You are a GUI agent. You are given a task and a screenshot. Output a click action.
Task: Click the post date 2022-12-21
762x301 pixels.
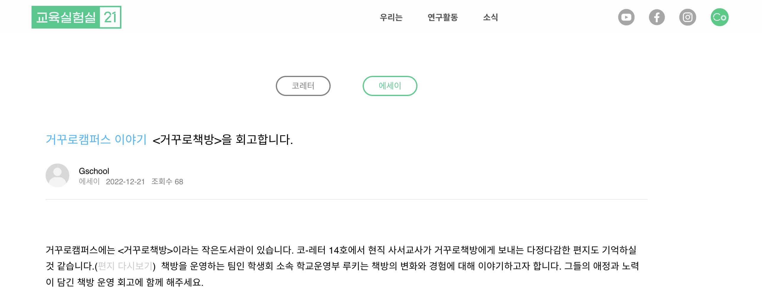[x=125, y=182]
